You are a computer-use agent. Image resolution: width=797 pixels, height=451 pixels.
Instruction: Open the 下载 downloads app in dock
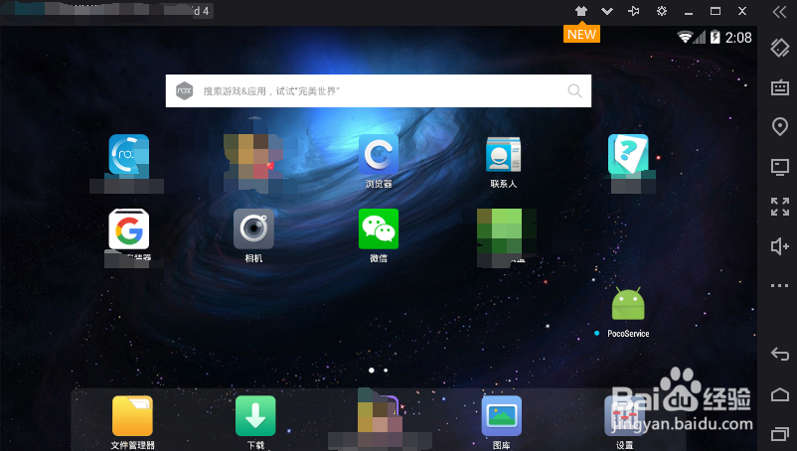pyautogui.click(x=255, y=415)
